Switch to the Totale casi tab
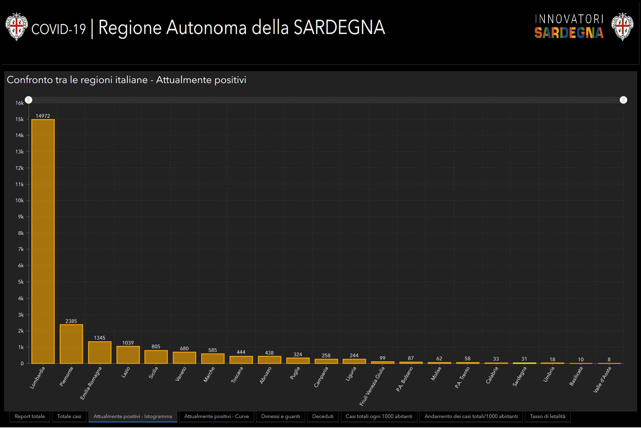This screenshot has height=428, width=641. (69, 417)
